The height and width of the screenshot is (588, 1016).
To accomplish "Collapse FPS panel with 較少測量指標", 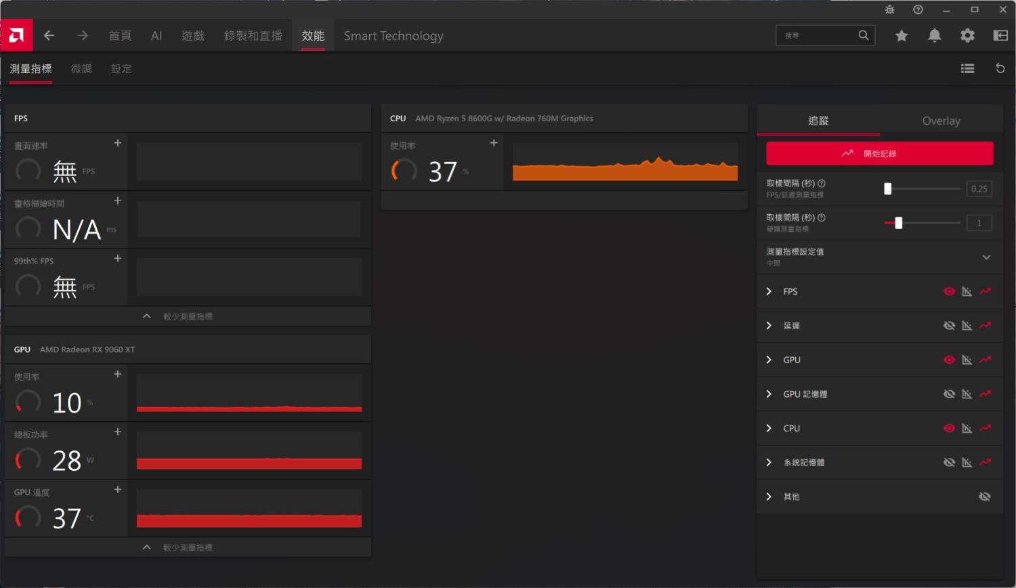I will tap(188, 316).
